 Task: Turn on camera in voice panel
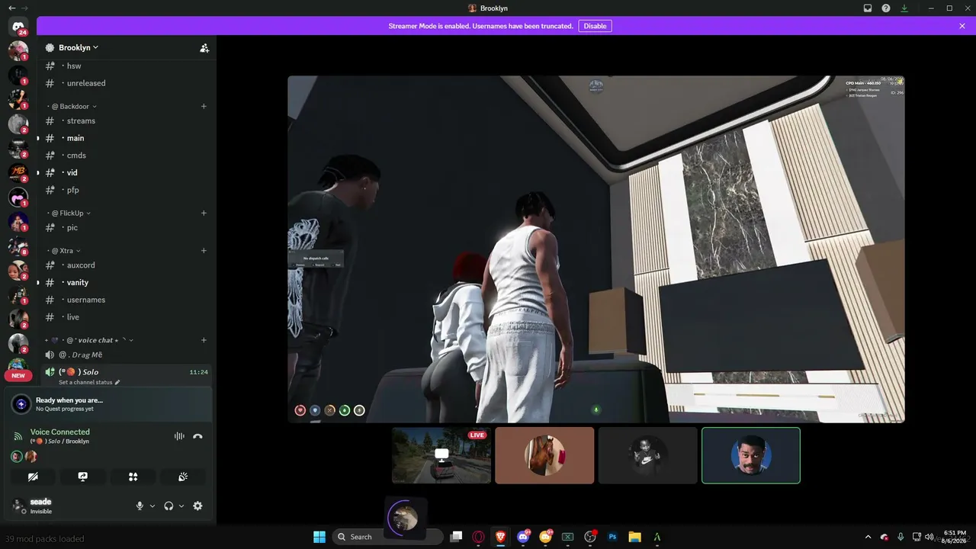point(33,477)
